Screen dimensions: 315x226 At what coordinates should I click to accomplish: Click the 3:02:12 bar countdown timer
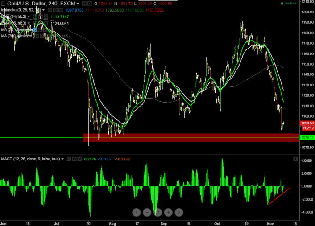point(307,128)
